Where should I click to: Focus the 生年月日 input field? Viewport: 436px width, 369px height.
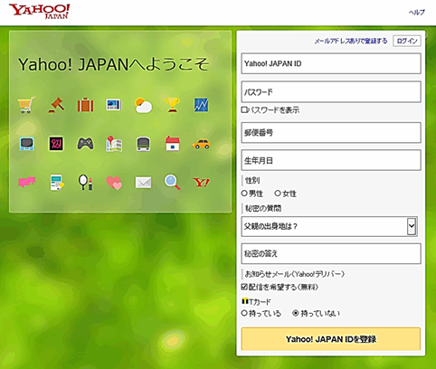(331, 160)
